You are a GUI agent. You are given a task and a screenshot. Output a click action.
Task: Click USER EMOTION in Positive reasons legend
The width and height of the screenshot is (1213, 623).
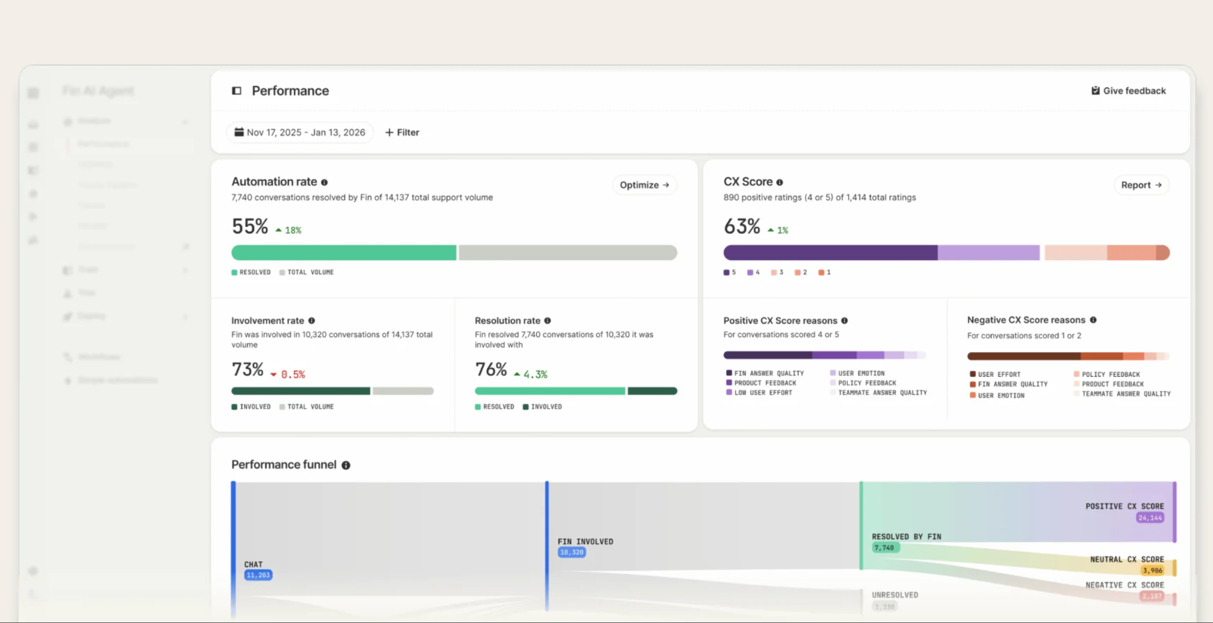click(858, 374)
